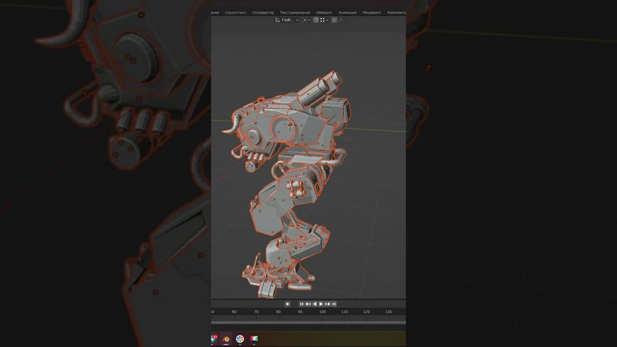Play the animation forward
The image size is (617, 347).
(x=321, y=304)
